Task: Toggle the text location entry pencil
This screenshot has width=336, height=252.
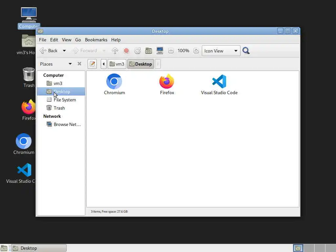Action: click(x=92, y=64)
